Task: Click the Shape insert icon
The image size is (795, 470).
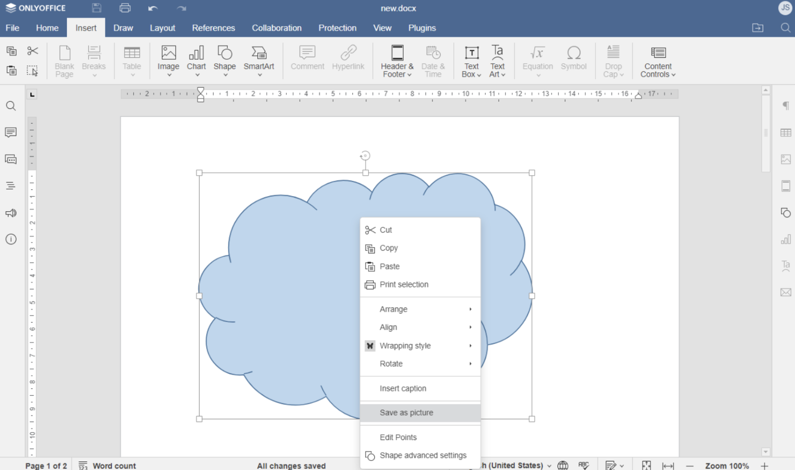Action: [x=224, y=54]
